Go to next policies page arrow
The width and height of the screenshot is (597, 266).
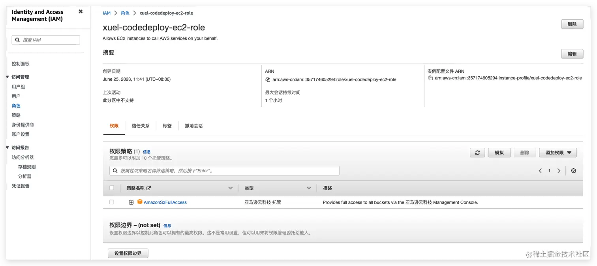(x=559, y=171)
